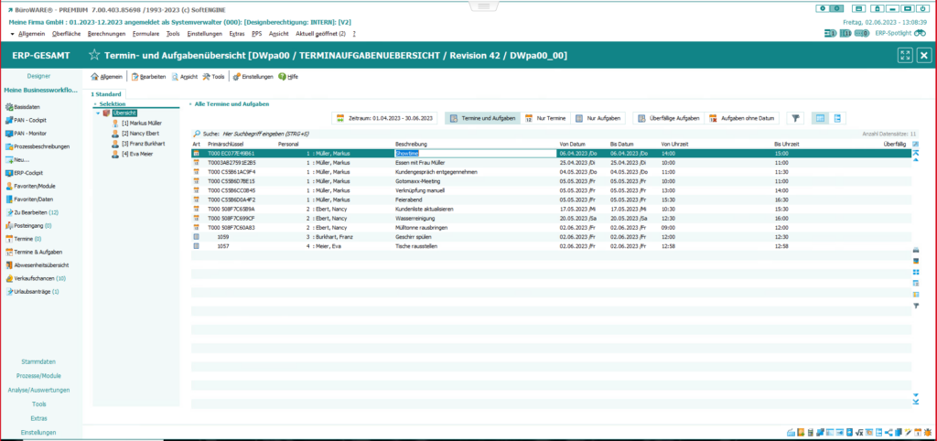
Task: Collapse the Übersicht tree node
Action: coord(98,113)
